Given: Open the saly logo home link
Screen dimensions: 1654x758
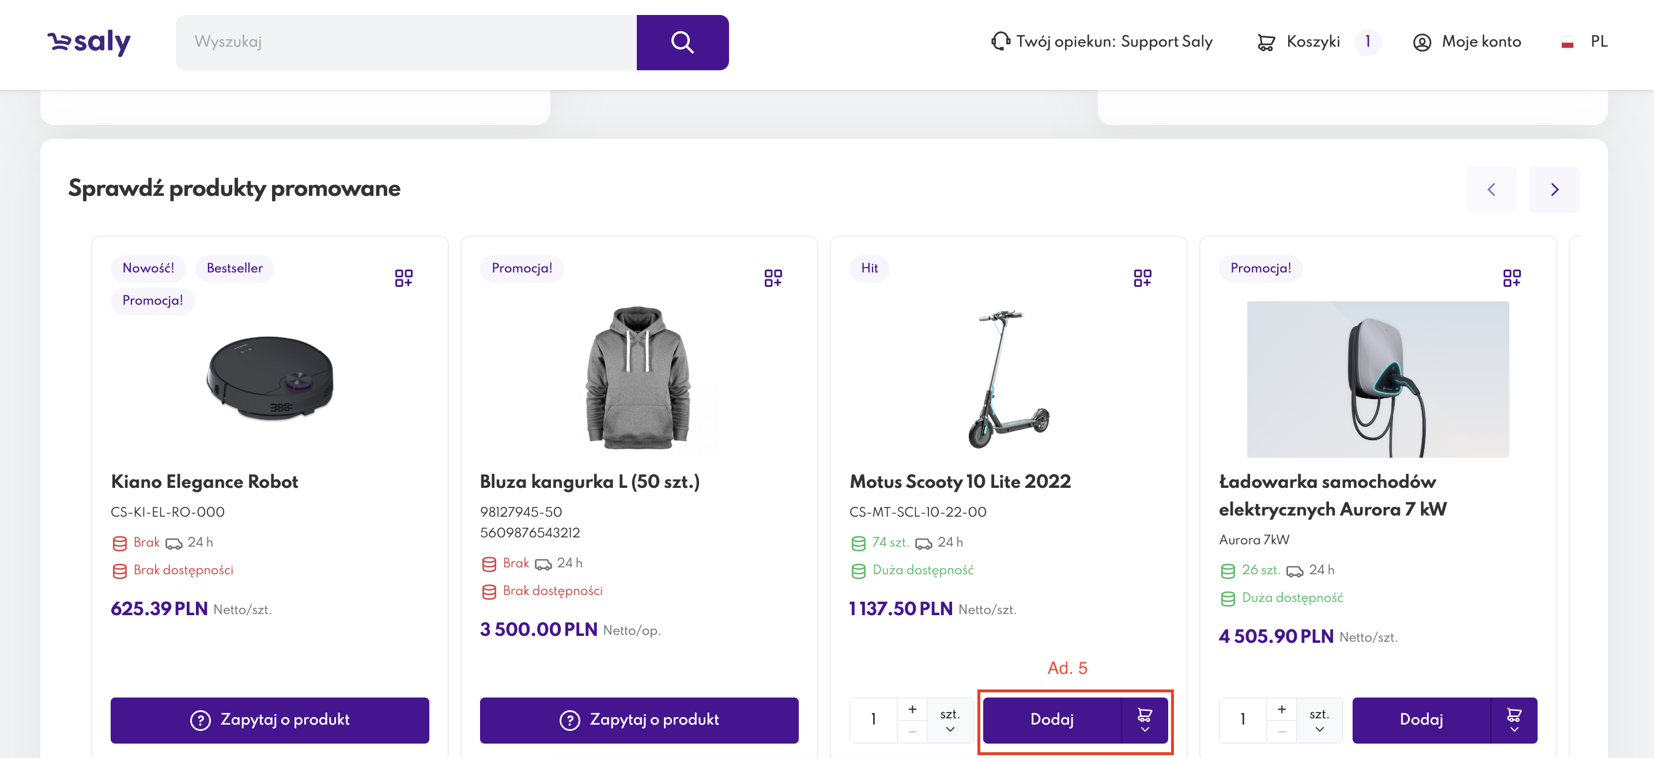Looking at the screenshot, I should coord(89,43).
